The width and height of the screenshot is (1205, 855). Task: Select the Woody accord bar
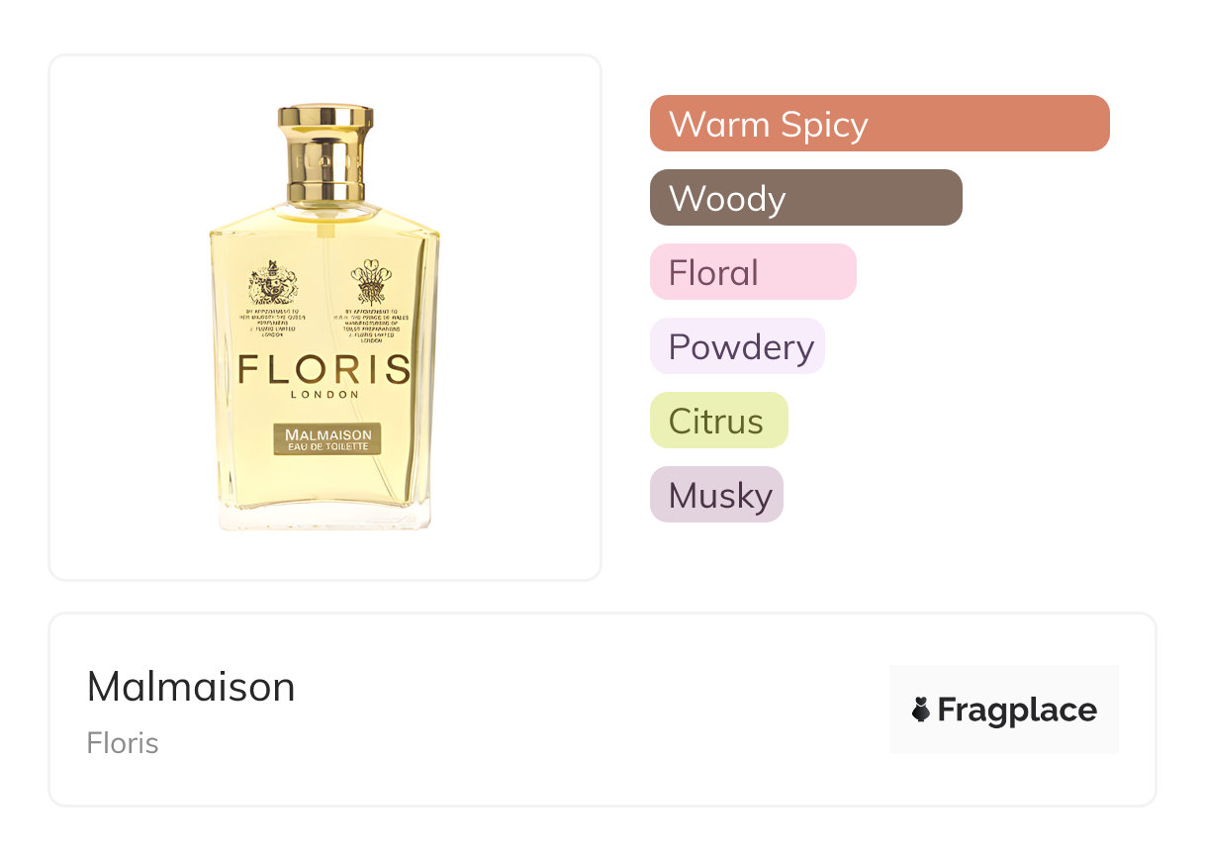tap(805, 198)
